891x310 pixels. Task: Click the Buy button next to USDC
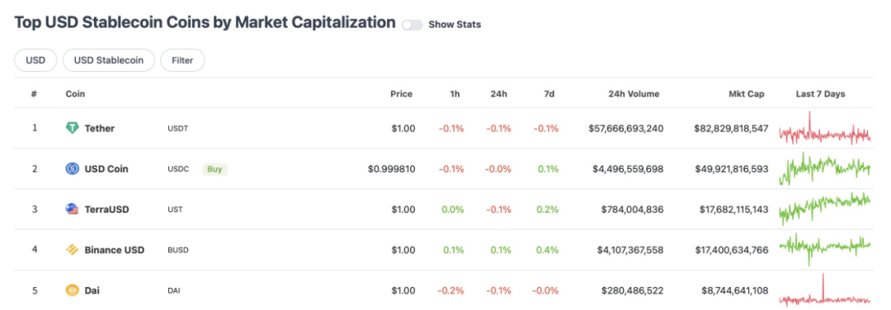[x=214, y=169]
